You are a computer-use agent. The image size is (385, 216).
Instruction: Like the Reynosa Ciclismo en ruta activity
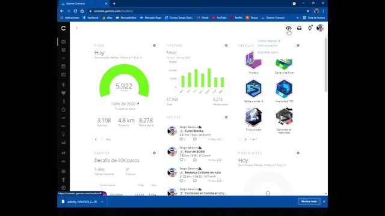182,181
